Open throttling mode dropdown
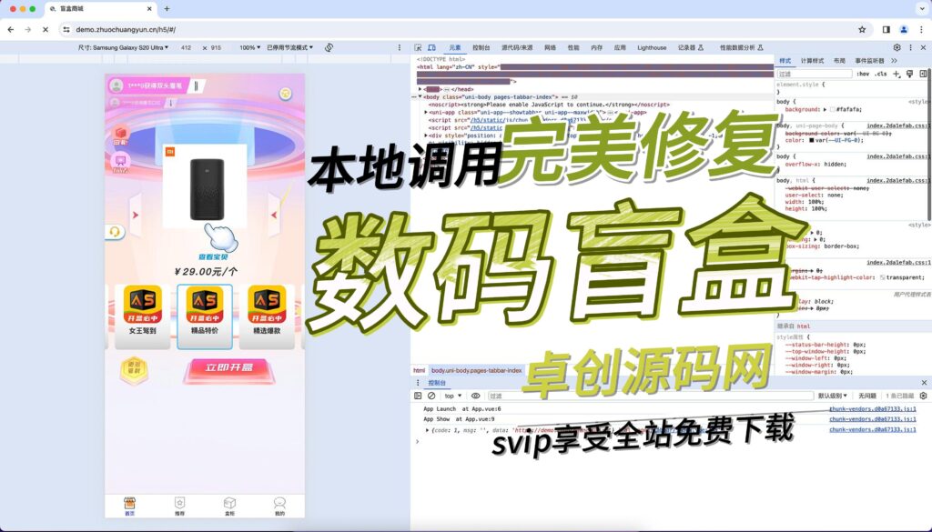The height and width of the screenshot is (532, 932). [290, 47]
